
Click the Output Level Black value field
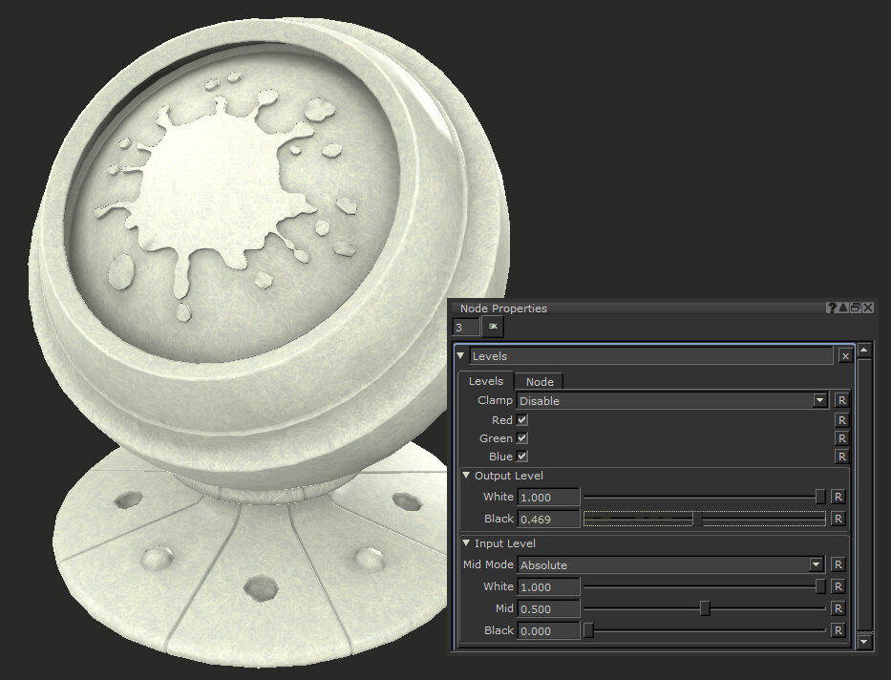pos(548,520)
